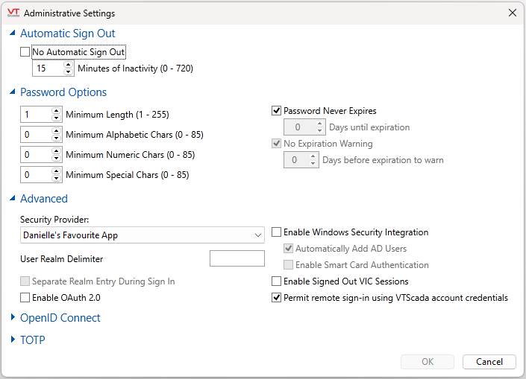The width and height of the screenshot is (526, 379).
Task: Decrease Minutes of Inactivity value
Action: pyautogui.click(x=69, y=71)
